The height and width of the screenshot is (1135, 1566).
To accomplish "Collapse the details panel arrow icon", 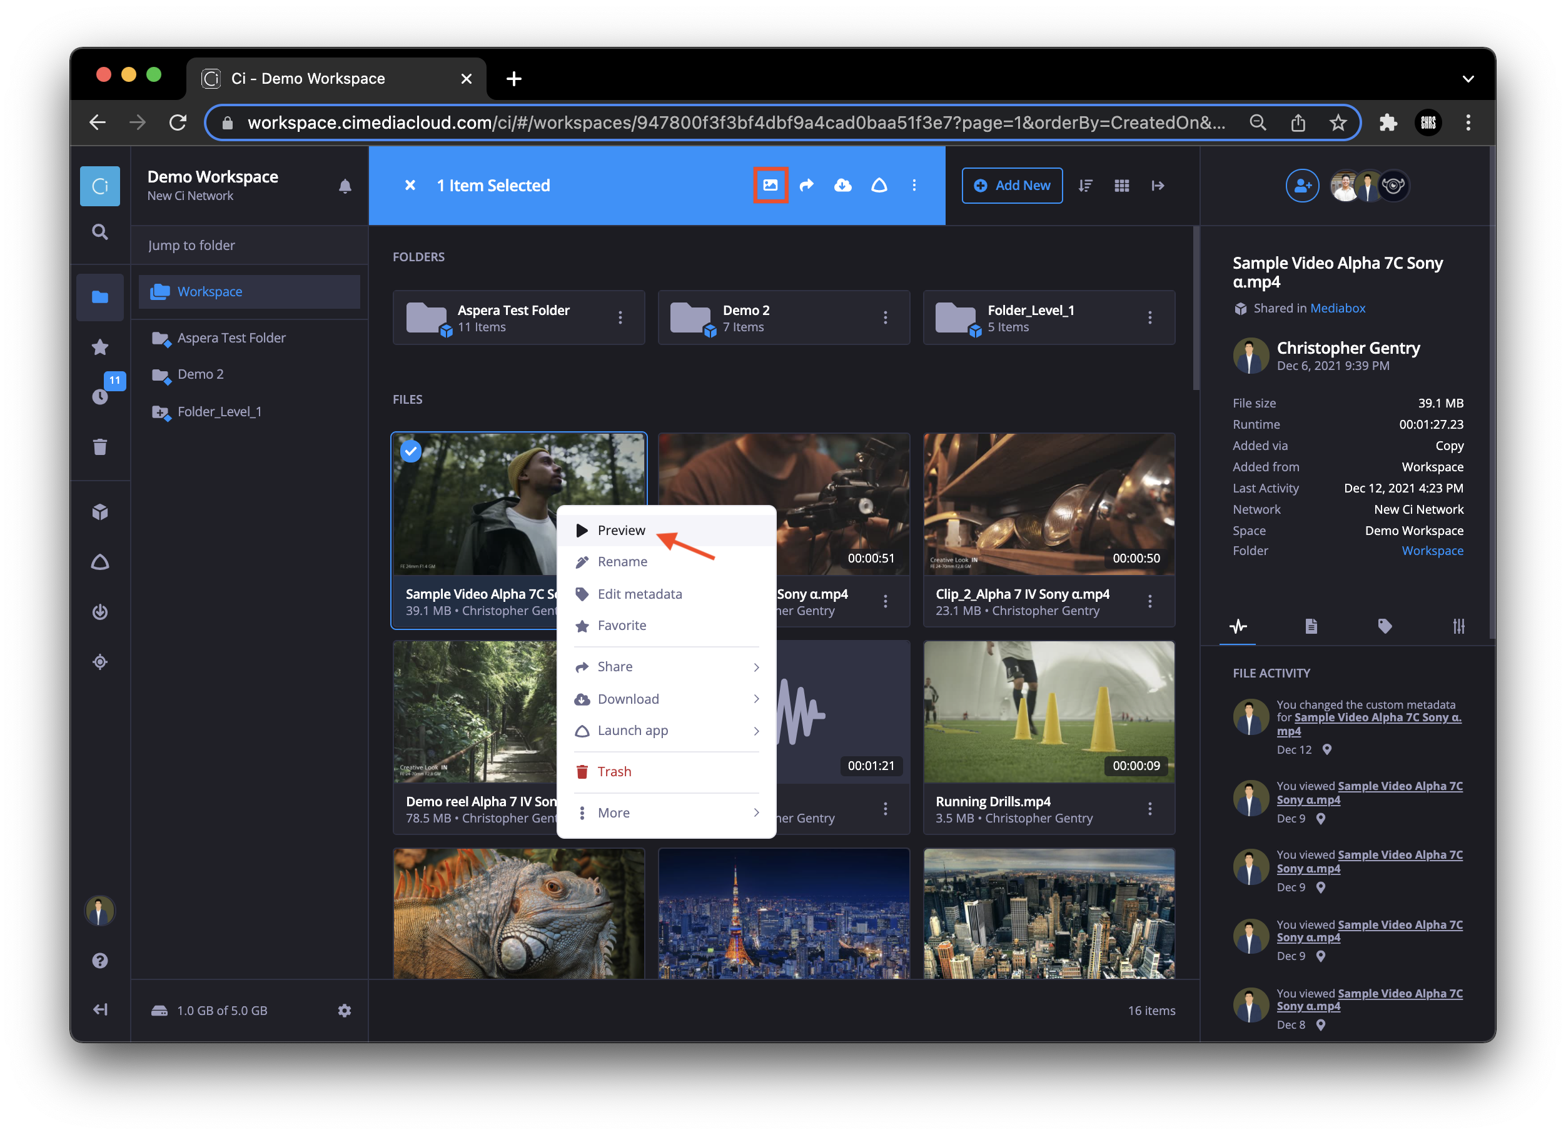I will (1158, 185).
